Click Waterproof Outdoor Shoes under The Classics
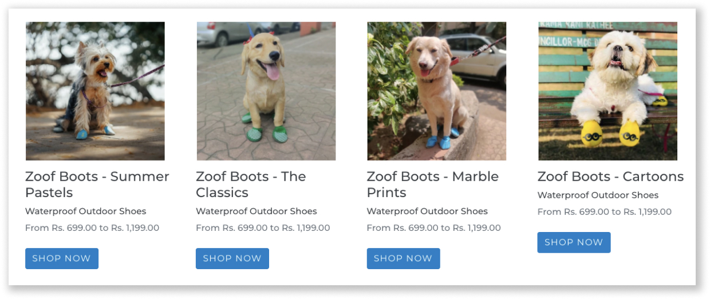The height and width of the screenshot is (300, 710). 257,211
